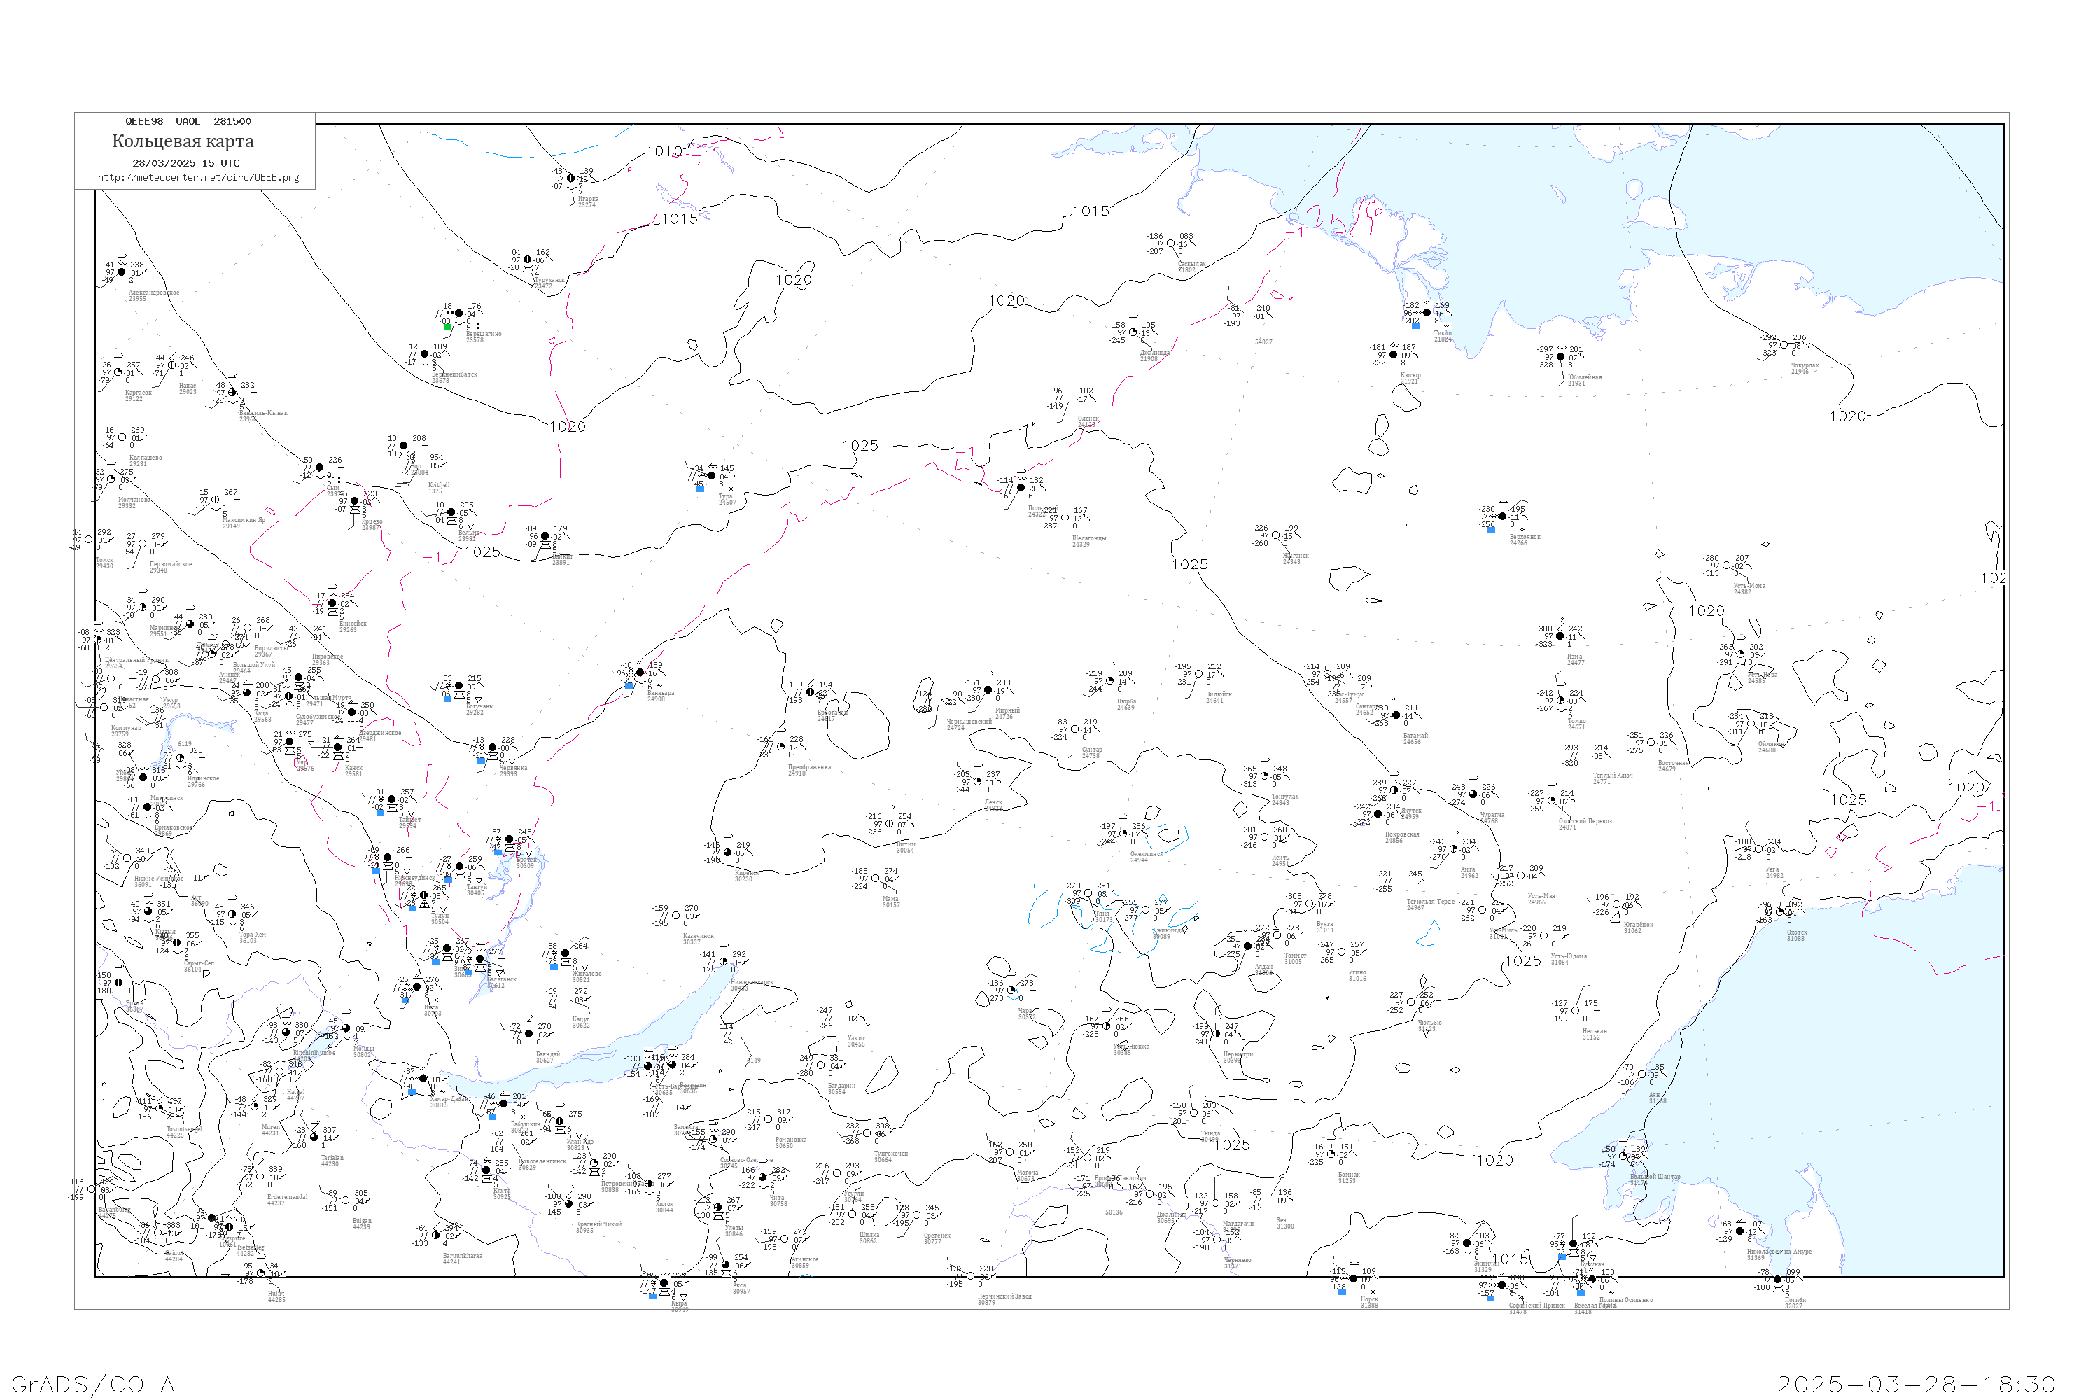2100x1400 pixels.
Task: Click the station circle at Туруханск
Action: pyautogui.click(x=528, y=260)
